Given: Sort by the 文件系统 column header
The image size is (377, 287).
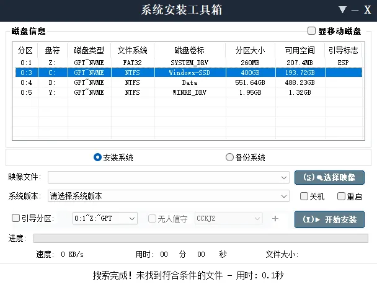Looking at the screenshot, I should (133, 50).
